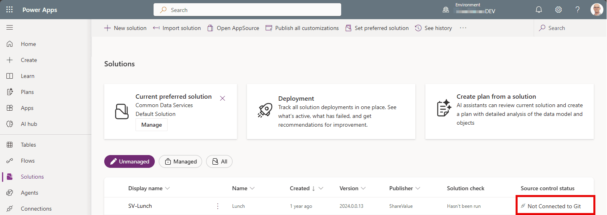
Task: Click the Manage button
Action: tap(152, 125)
